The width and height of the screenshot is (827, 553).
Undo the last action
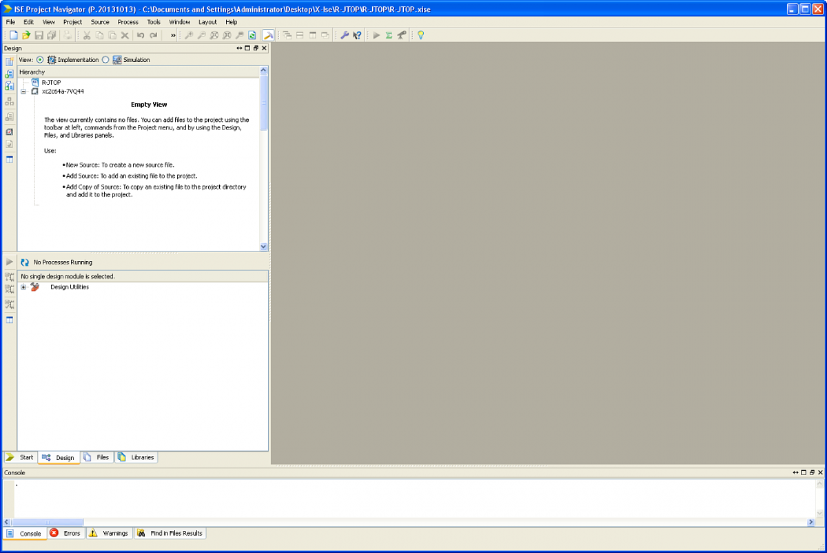[141, 35]
